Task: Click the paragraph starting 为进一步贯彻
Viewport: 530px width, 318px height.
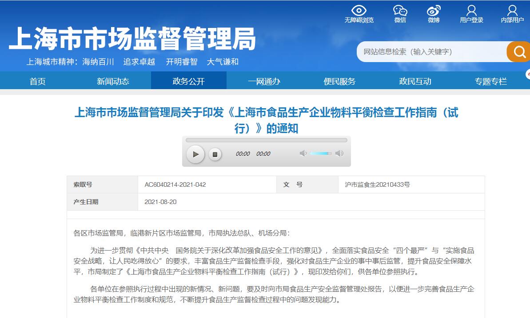Action: tap(274, 261)
